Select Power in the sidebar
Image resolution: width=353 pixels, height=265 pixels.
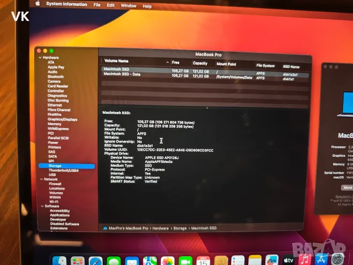click(53, 142)
